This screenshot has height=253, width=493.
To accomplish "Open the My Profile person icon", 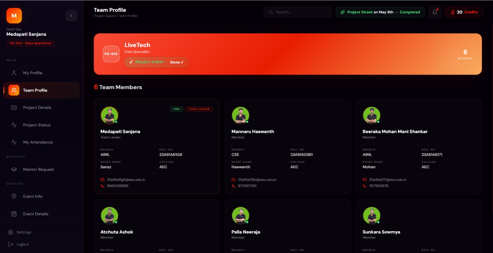I will click(14, 73).
